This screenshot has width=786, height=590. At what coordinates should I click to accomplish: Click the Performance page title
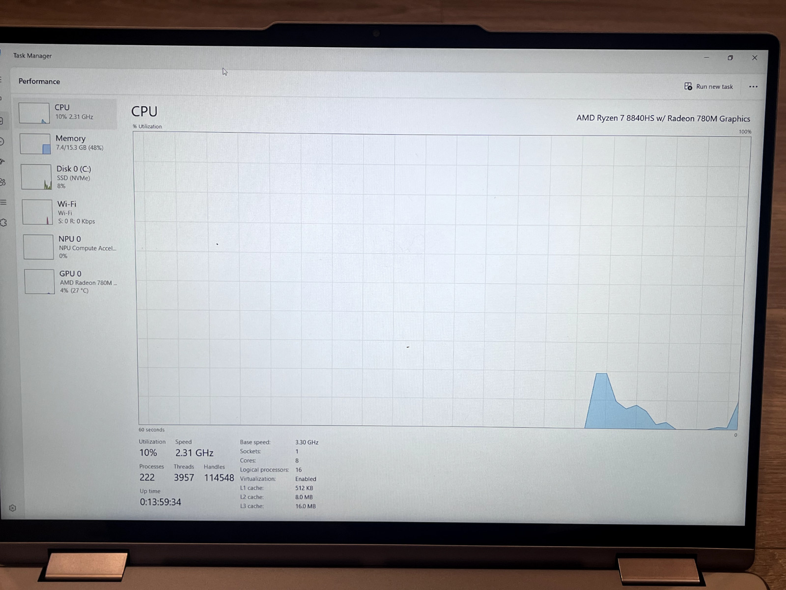point(39,82)
